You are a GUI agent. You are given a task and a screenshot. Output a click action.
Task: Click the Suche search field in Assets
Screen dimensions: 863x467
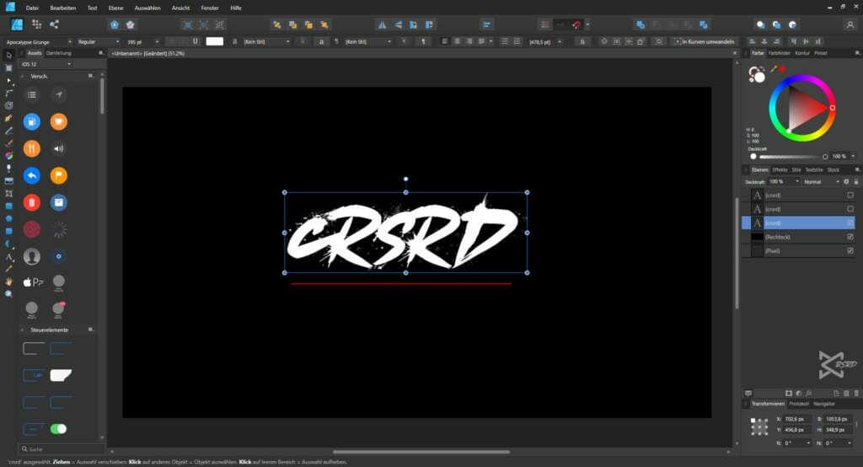click(59, 449)
